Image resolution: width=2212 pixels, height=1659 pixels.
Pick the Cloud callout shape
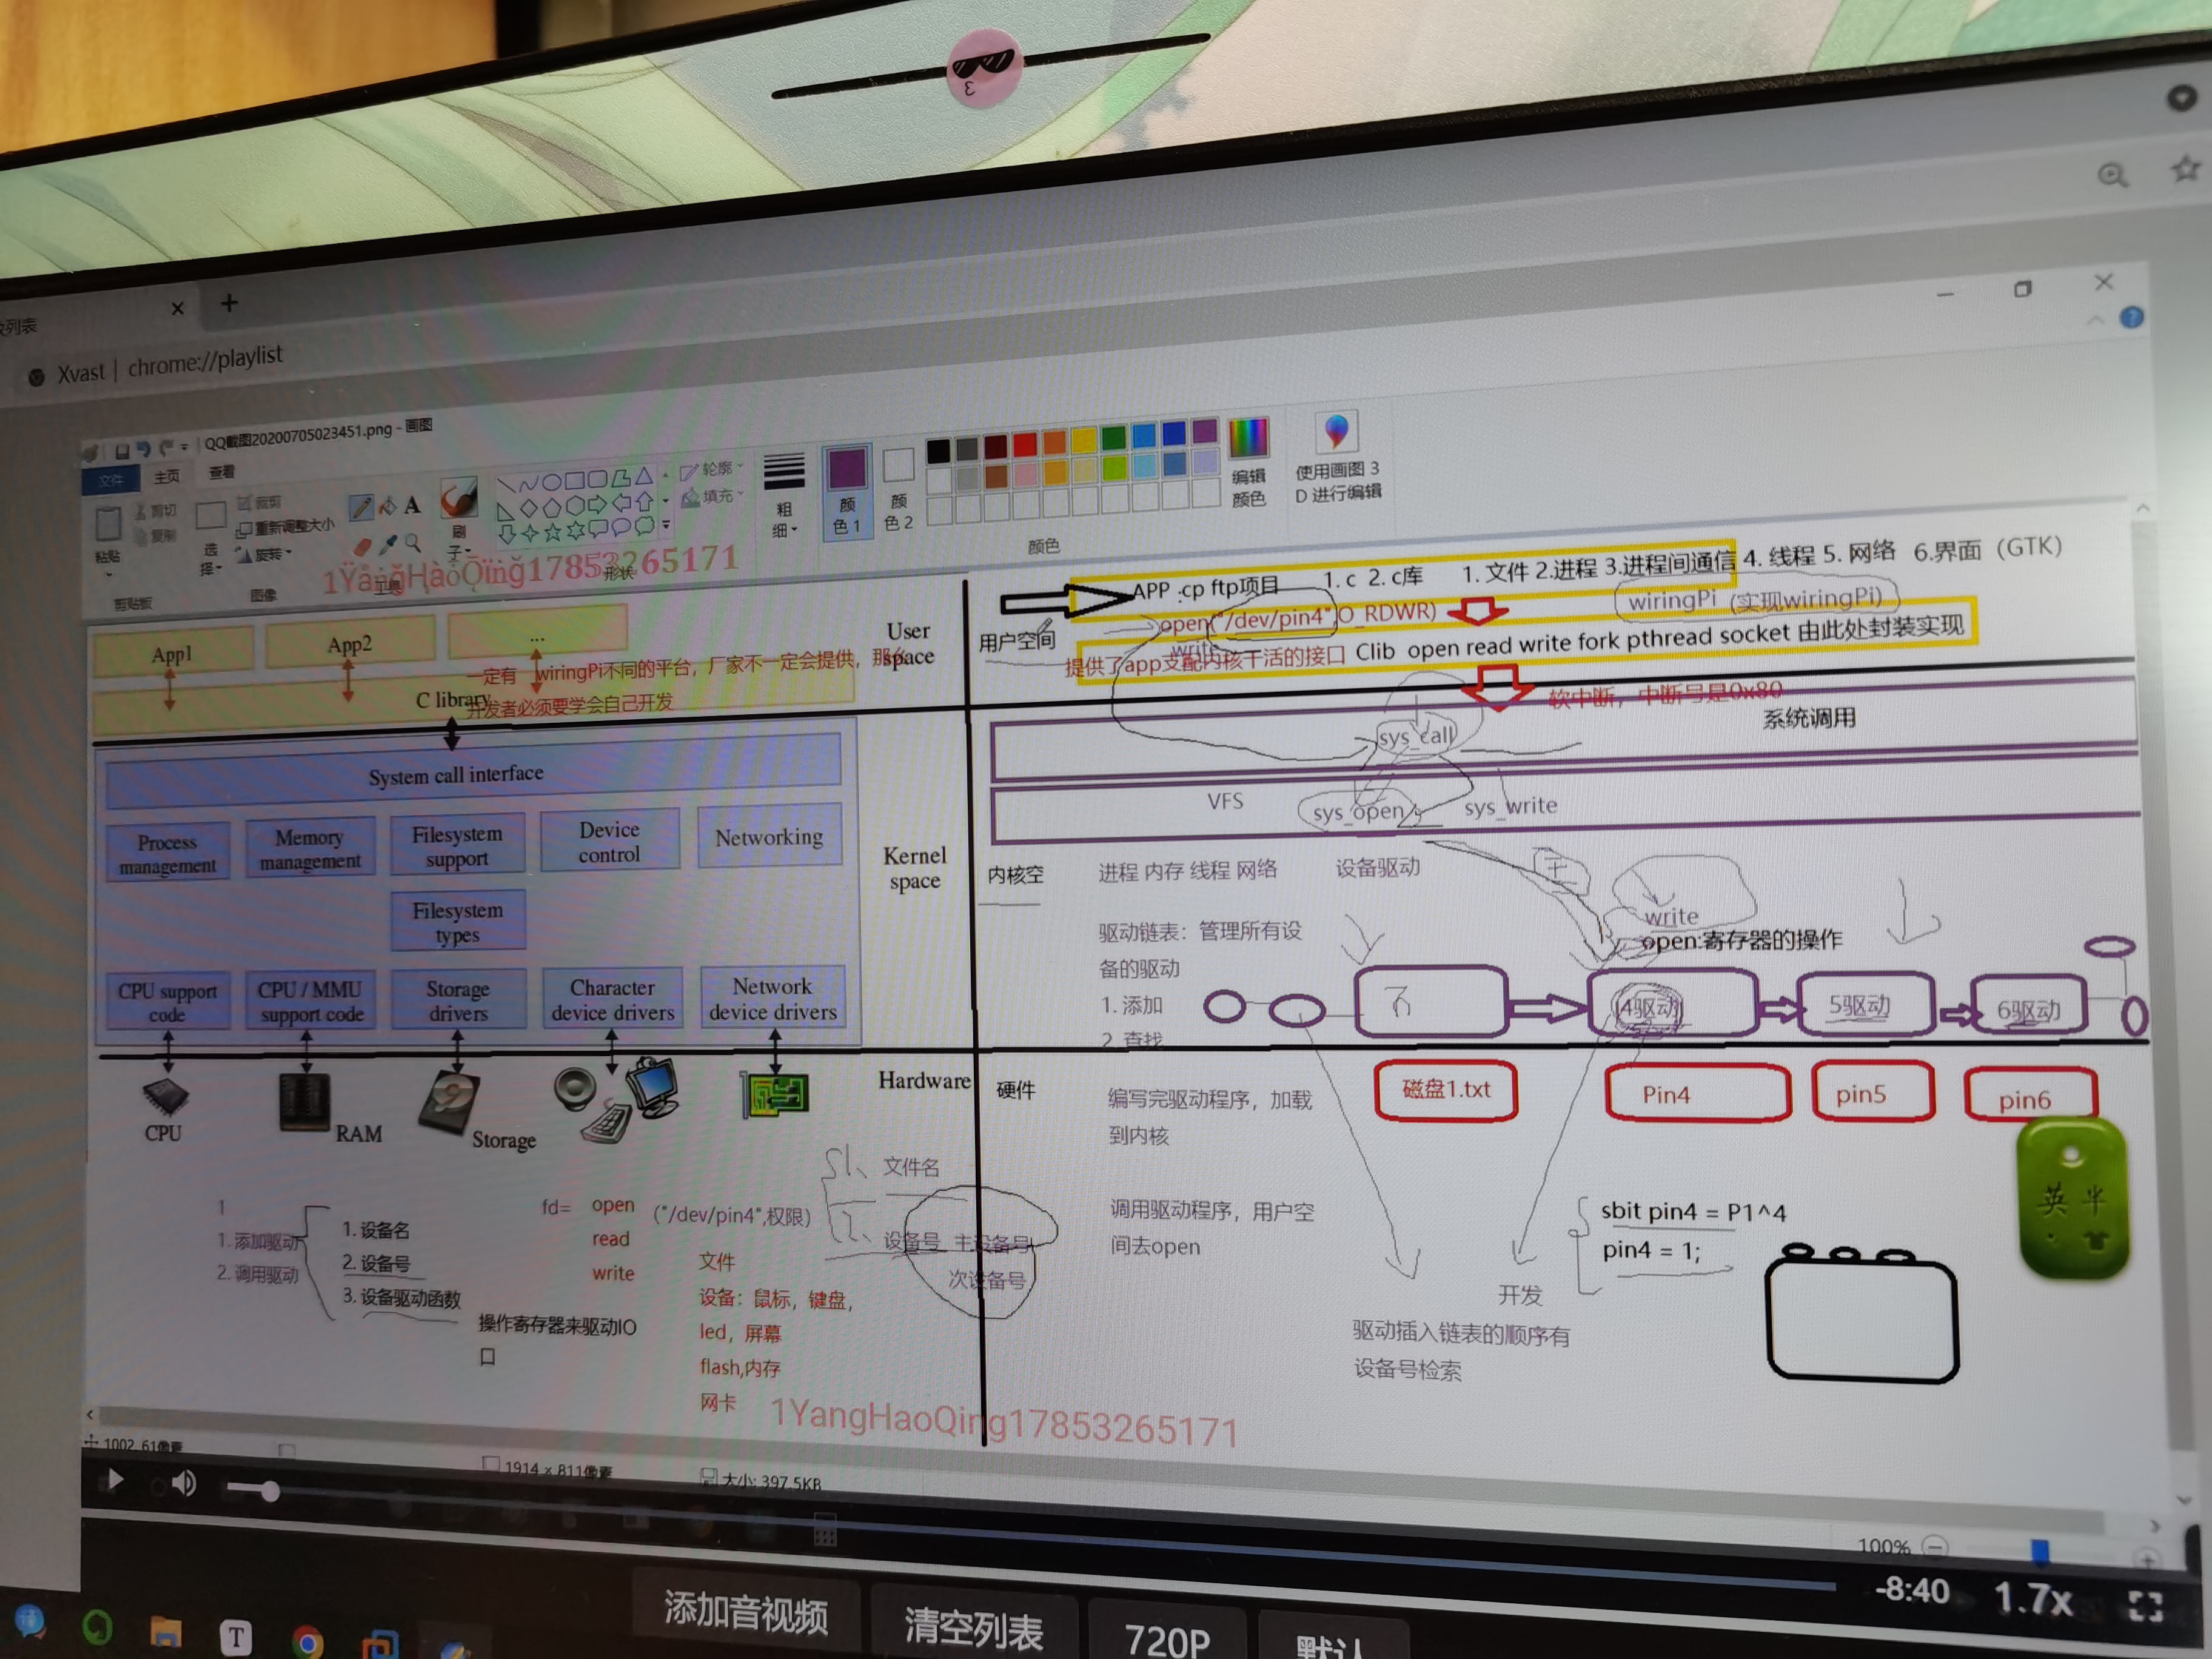[645, 526]
